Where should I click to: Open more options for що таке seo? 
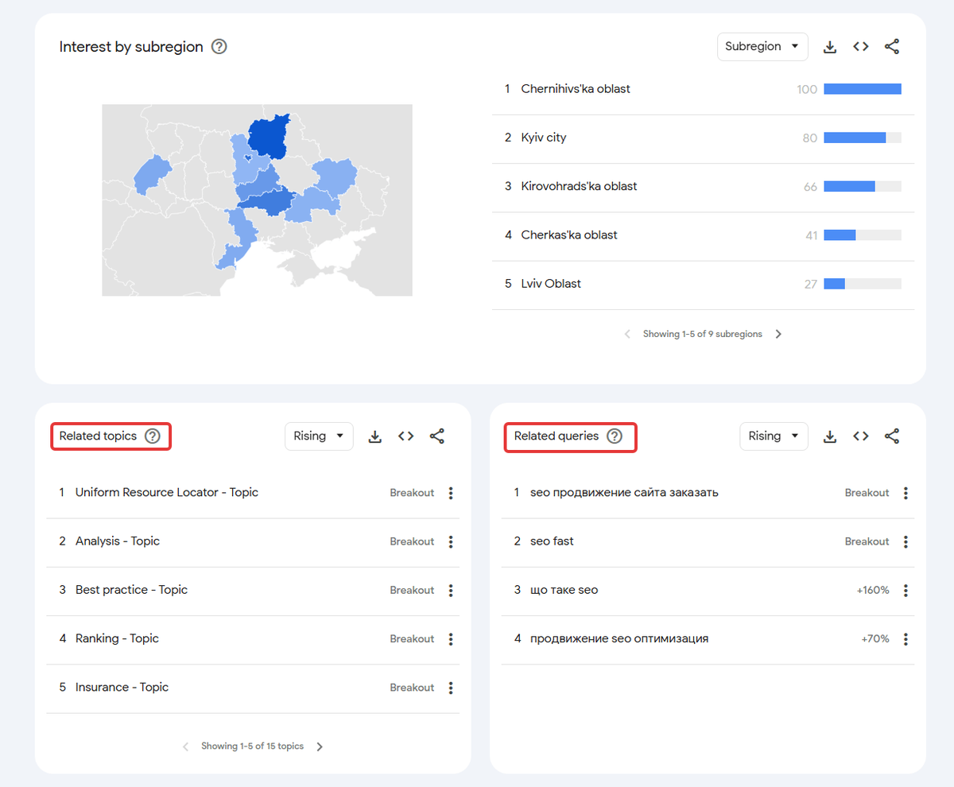coord(906,590)
